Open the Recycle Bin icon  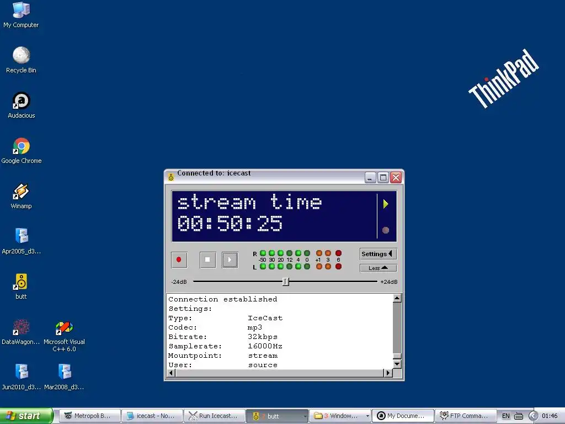(x=21, y=60)
